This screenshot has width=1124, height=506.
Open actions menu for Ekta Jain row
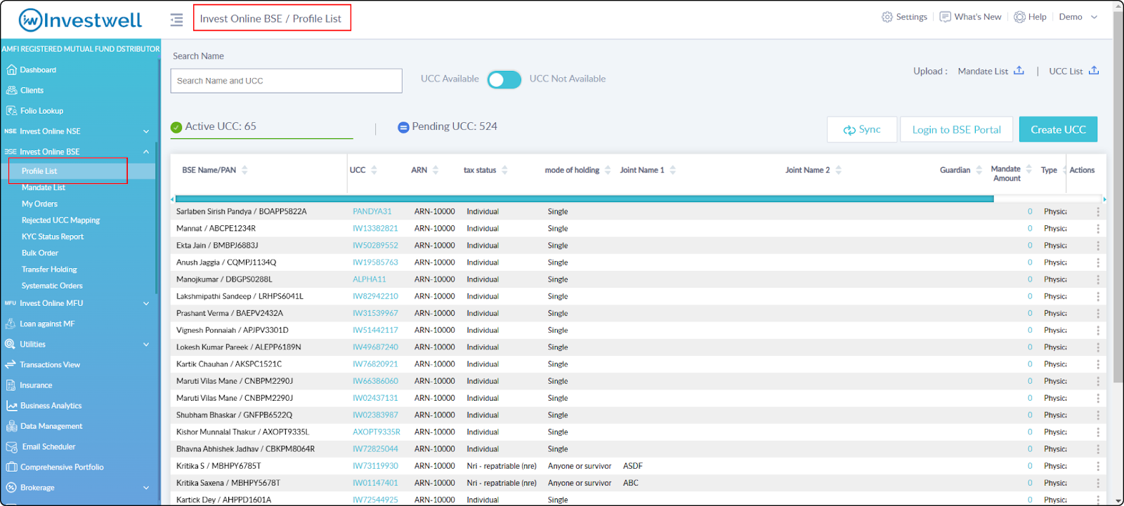point(1098,246)
